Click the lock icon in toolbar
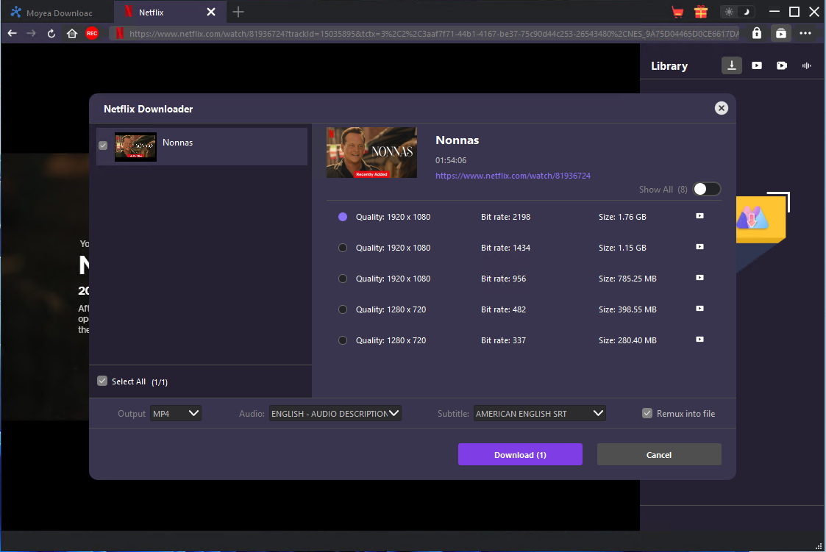The width and height of the screenshot is (826, 552). 756,33
